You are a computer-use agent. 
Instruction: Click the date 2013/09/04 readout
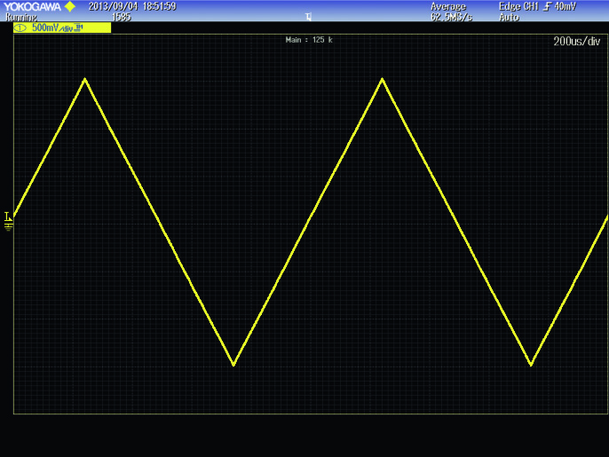(113, 6)
